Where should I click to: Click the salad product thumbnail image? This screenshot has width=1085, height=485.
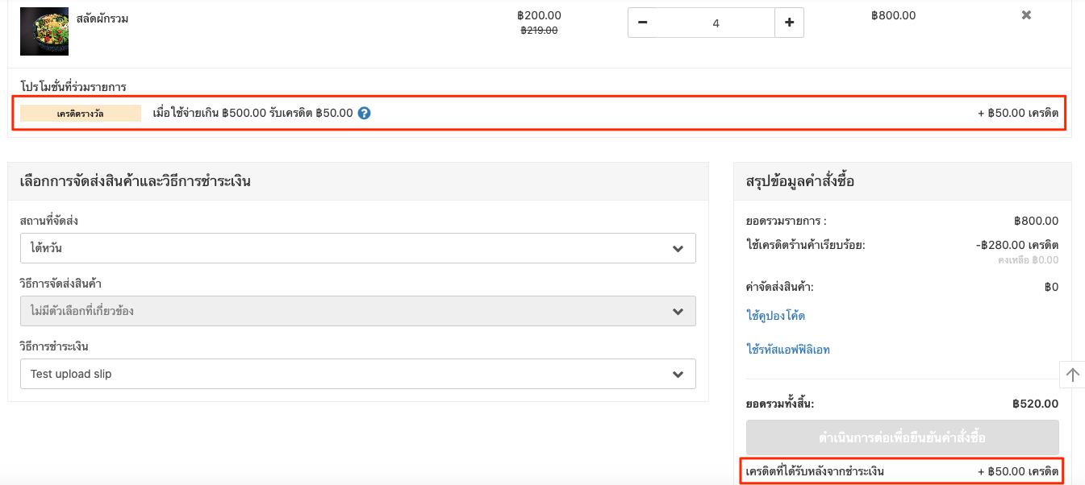pyautogui.click(x=44, y=31)
